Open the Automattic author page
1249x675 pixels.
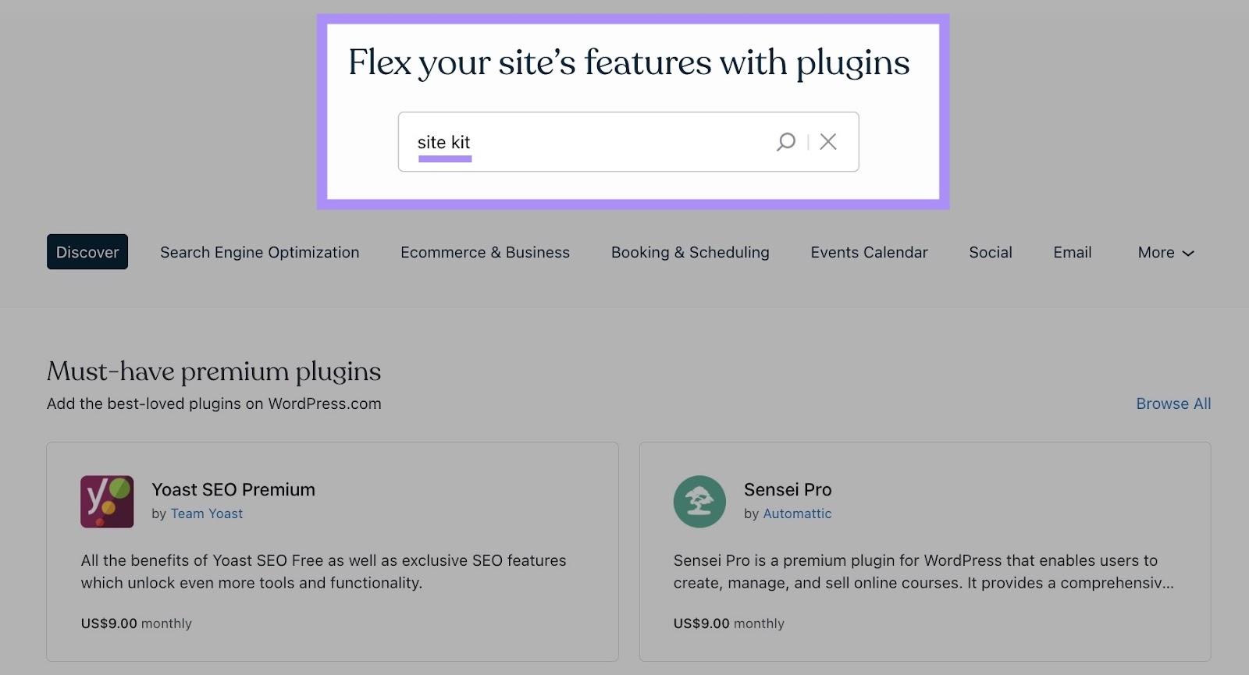point(797,513)
